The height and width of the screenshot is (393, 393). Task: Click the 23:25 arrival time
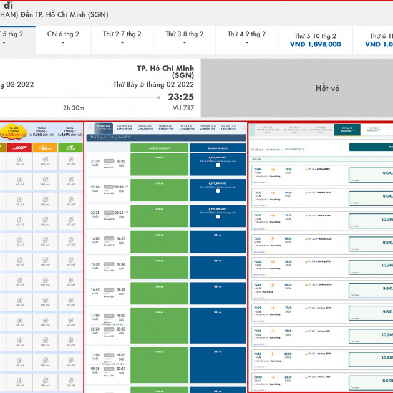(181, 97)
